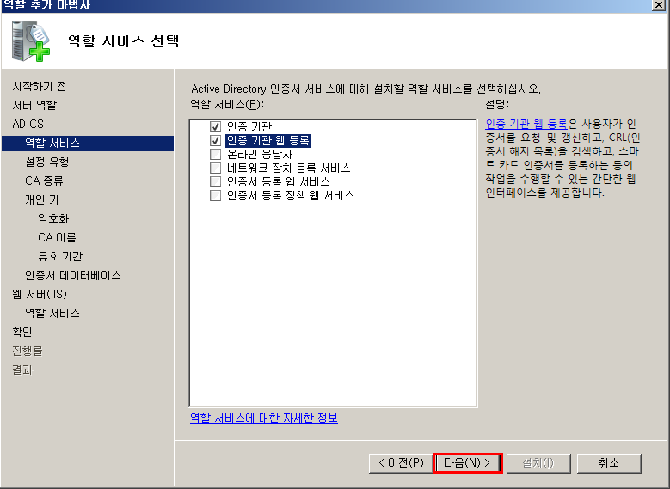This screenshot has width=670, height=489.
Task: Click the 취소 button
Action: tap(609, 463)
